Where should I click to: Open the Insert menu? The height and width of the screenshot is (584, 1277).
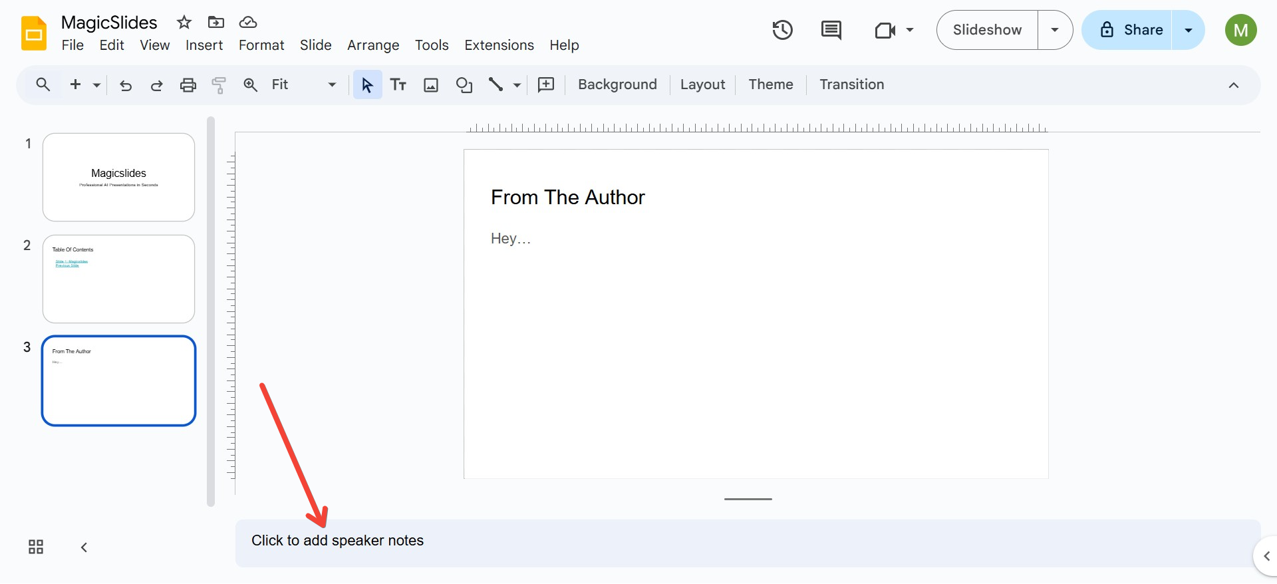pos(204,45)
